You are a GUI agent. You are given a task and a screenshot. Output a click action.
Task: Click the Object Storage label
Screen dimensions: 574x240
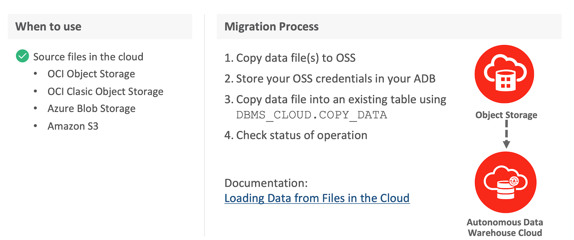pyautogui.click(x=506, y=115)
